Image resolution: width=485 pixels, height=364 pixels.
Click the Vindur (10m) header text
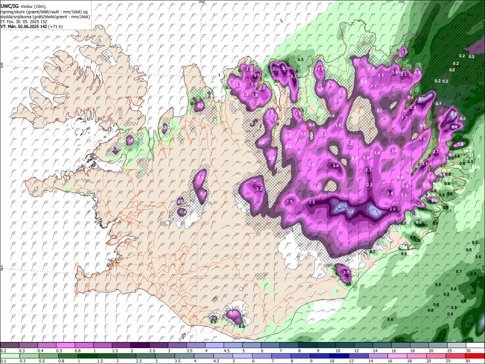33,6
